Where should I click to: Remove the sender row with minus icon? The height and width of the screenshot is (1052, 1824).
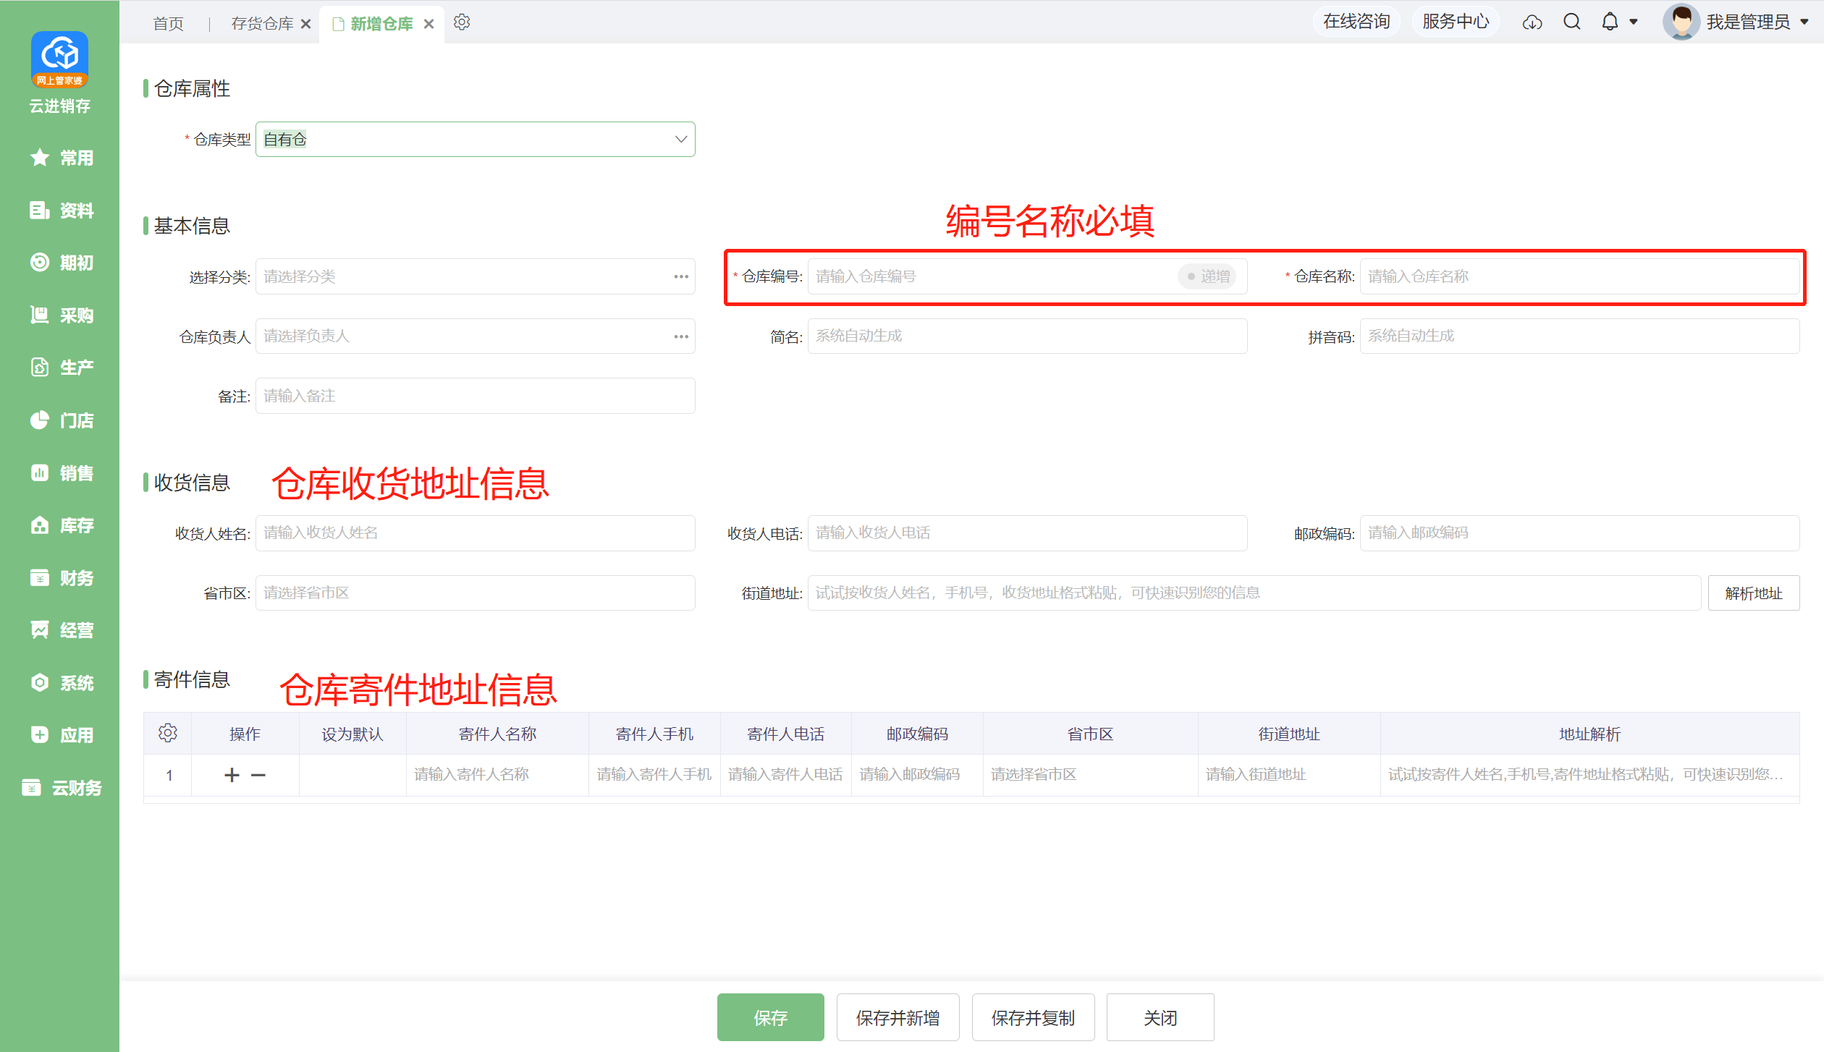[258, 775]
